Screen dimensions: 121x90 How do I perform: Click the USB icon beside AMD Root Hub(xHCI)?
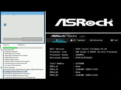click(4, 52)
